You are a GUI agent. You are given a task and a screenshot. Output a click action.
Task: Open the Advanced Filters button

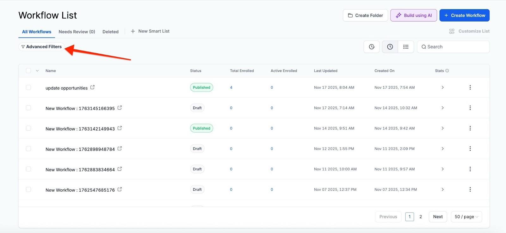(x=41, y=47)
